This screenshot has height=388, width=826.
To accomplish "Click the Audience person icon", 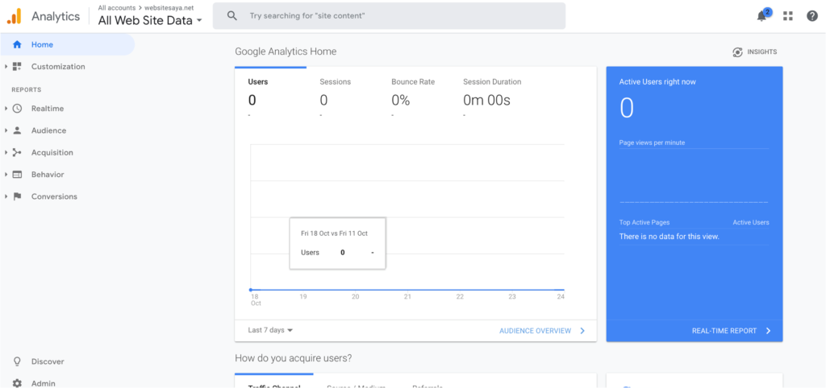I will 18,130.
